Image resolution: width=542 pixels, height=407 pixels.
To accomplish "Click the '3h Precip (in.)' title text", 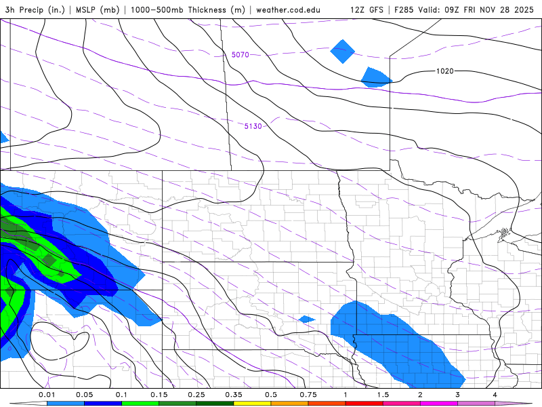I will coord(35,9).
